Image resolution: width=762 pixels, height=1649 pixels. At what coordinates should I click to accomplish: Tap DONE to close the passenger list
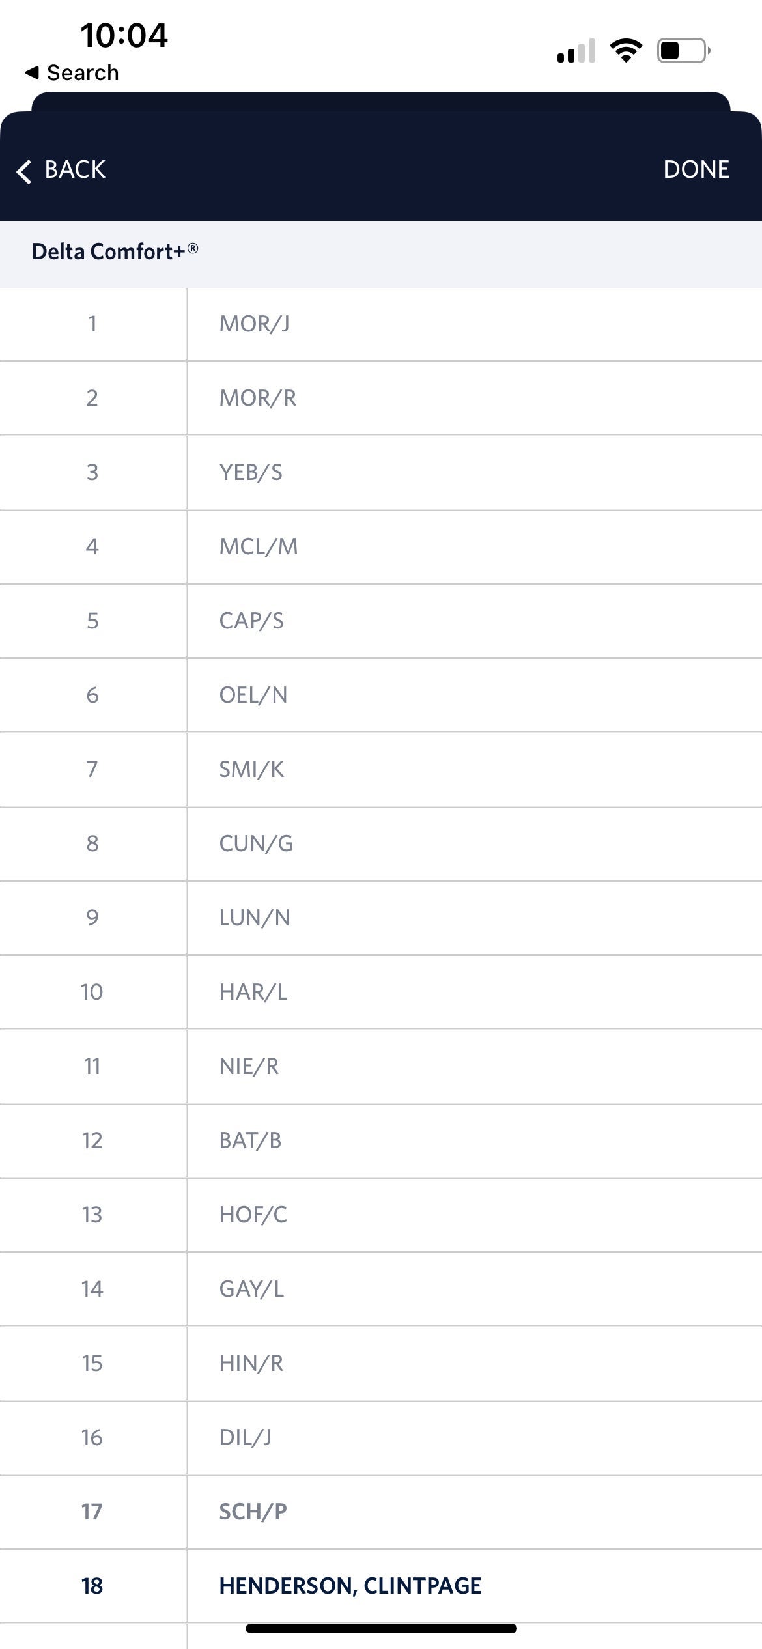tap(696, 170)
